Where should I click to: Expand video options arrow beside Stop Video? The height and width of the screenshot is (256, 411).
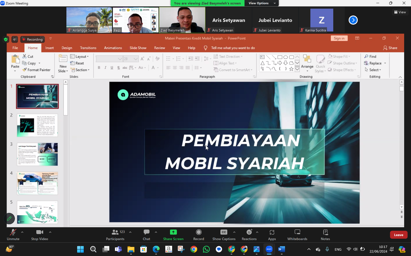[50, 232]
